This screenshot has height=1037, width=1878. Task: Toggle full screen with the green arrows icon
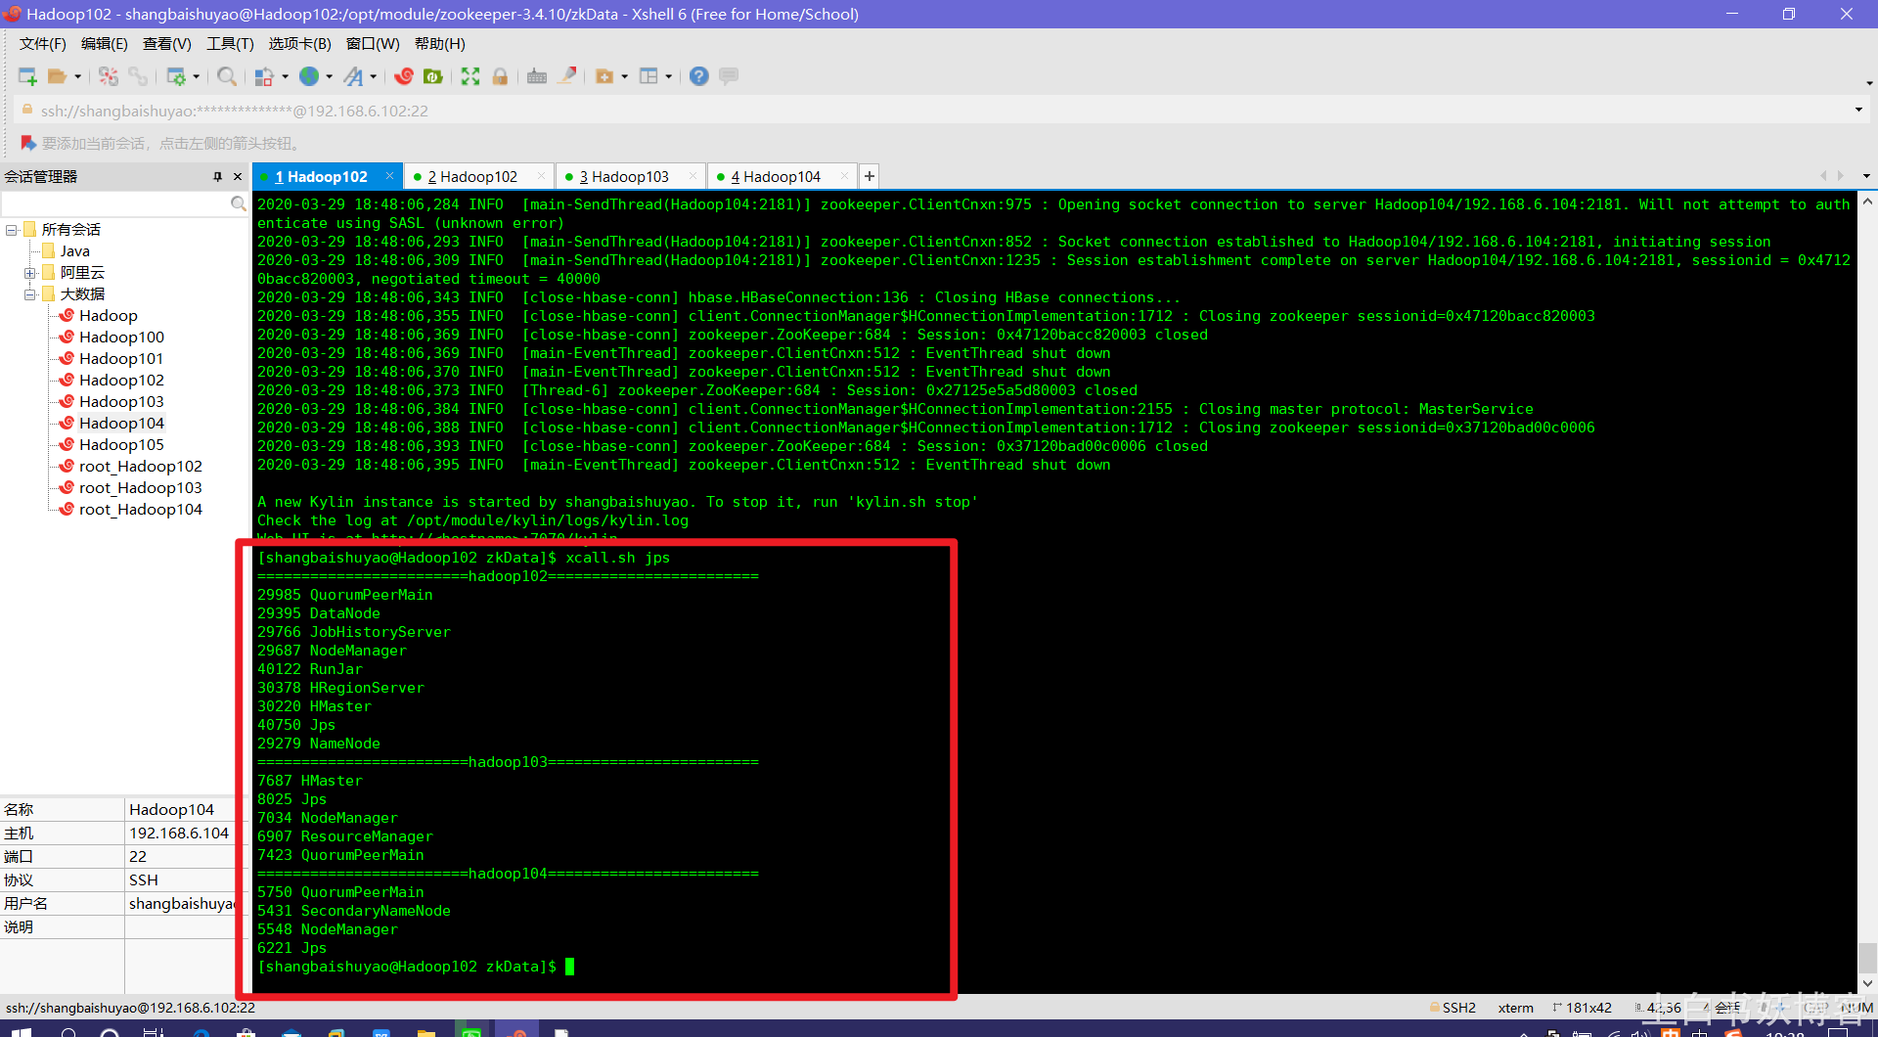click(x=470, y=76)
